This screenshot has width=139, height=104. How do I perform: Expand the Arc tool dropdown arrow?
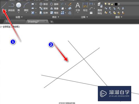[26, 12]
